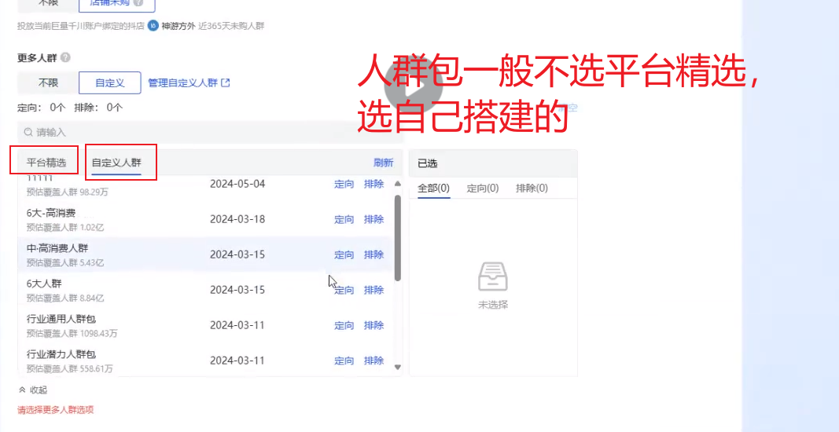Click the search magnifier icon in the input box
This screenshot has width=839, height=432.
(28, 132)
